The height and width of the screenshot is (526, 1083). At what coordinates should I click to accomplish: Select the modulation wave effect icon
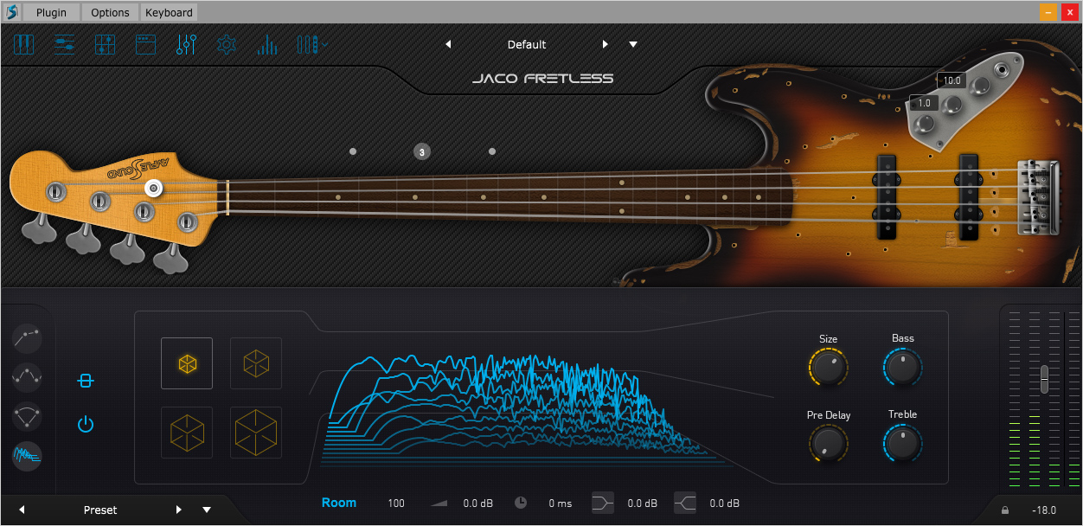tap(28, 377)
